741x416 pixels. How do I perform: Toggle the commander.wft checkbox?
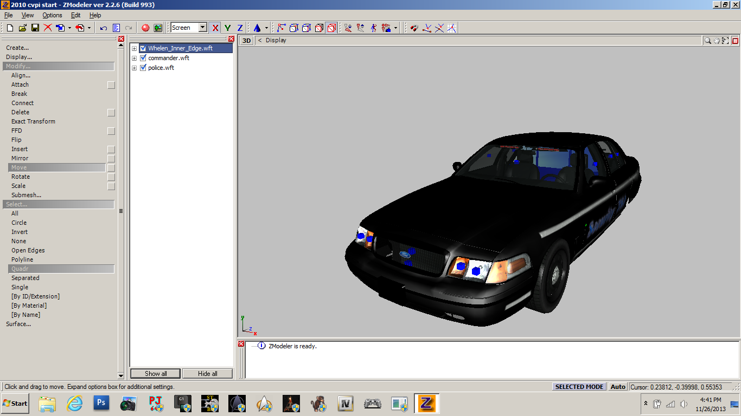[x=143, y=58]
